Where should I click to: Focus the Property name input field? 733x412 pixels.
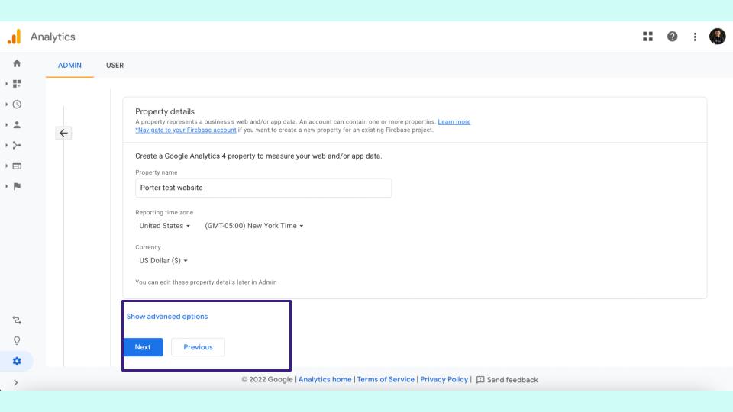pos(263,188)
